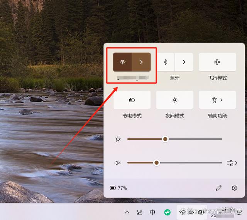Switch input language via 中 indicator
Viewport: 247px width, 220px height.
point(152,212)
